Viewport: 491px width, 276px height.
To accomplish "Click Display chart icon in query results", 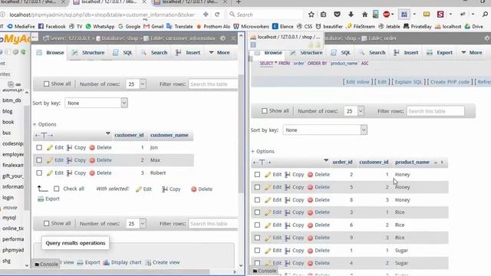I will point(107,262).
